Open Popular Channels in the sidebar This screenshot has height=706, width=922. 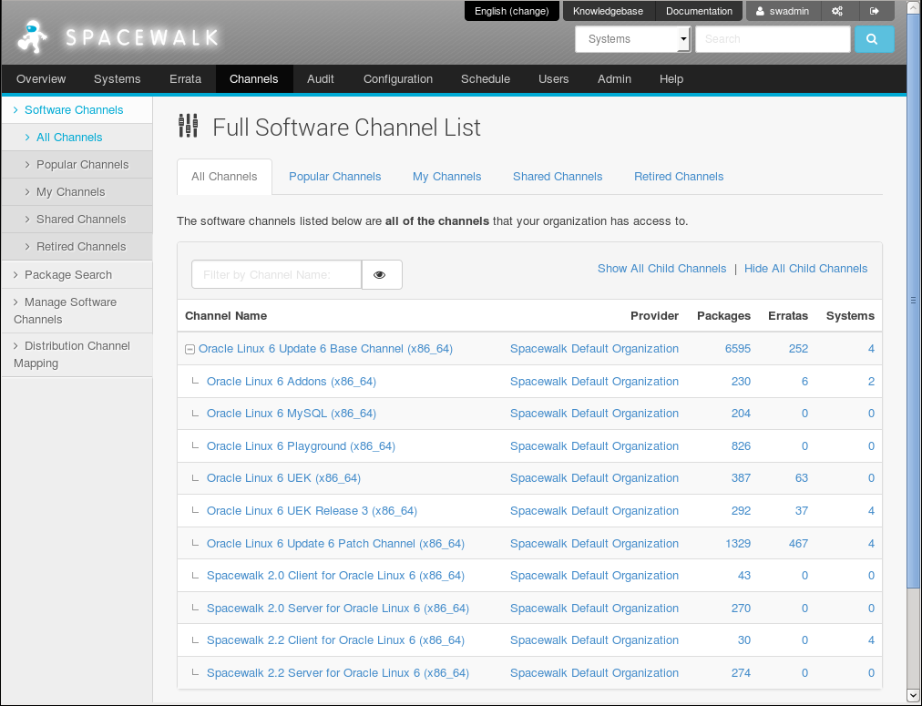pyautogui.click(x=82, y=165)
